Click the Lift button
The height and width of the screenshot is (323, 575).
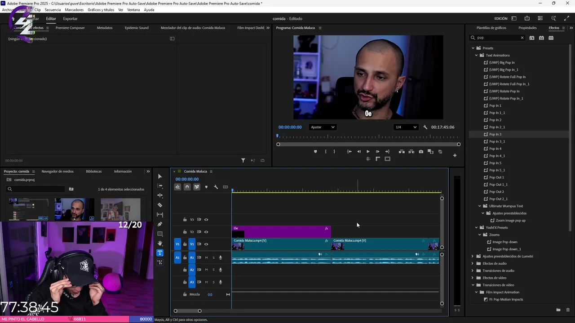pos(402,152)
